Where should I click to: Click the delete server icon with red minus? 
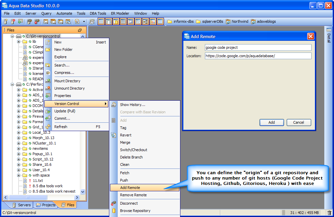(13, 21)
